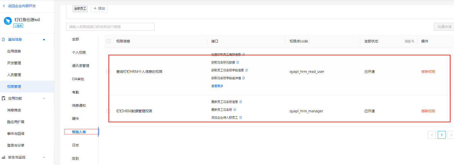Click the back arrow 返回企业内部开发
The height and width of the screenshot is (165, 454).
(x=4, y=6)
